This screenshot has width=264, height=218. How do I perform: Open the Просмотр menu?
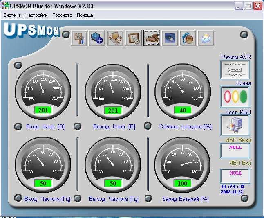pos(62,15)
